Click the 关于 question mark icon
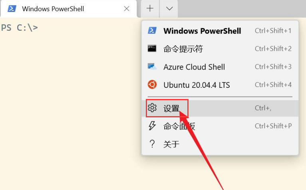Viewport: 306px width, 190px height. pos(152,144)
